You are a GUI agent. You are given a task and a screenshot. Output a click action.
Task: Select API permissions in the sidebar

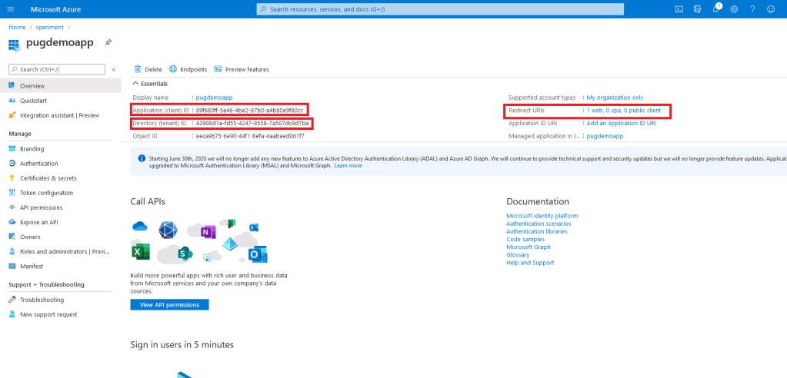coord(41,207)
